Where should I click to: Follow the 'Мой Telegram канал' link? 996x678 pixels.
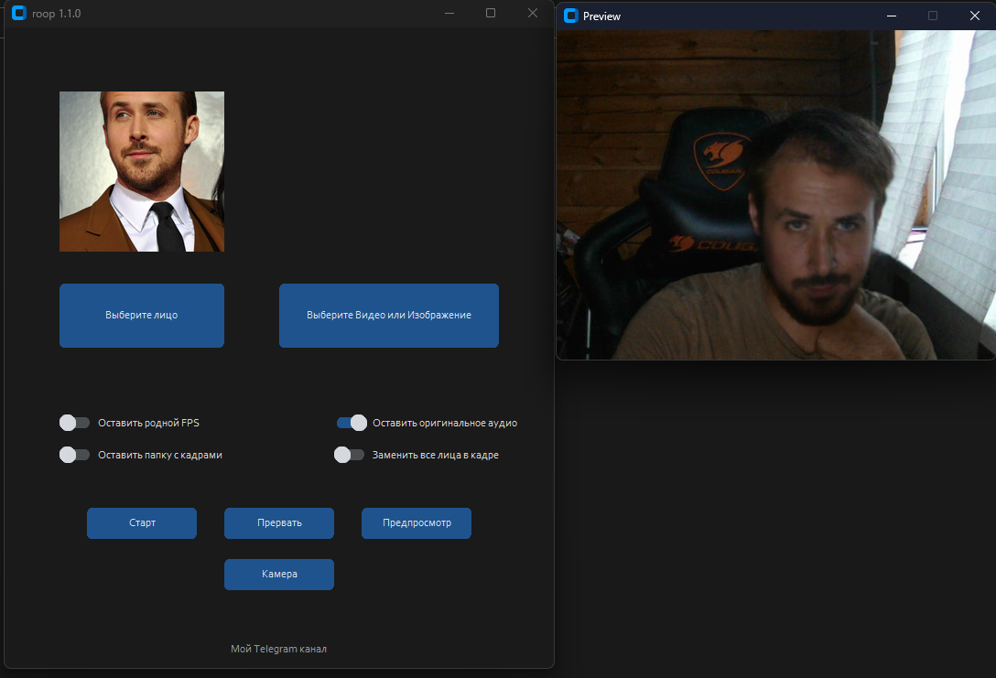point(278,649)
